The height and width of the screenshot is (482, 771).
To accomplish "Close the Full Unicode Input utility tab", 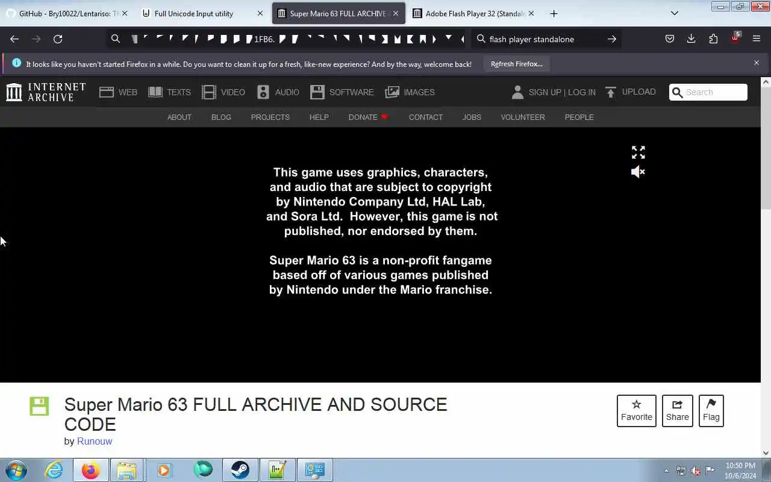I will click(260, 13).
